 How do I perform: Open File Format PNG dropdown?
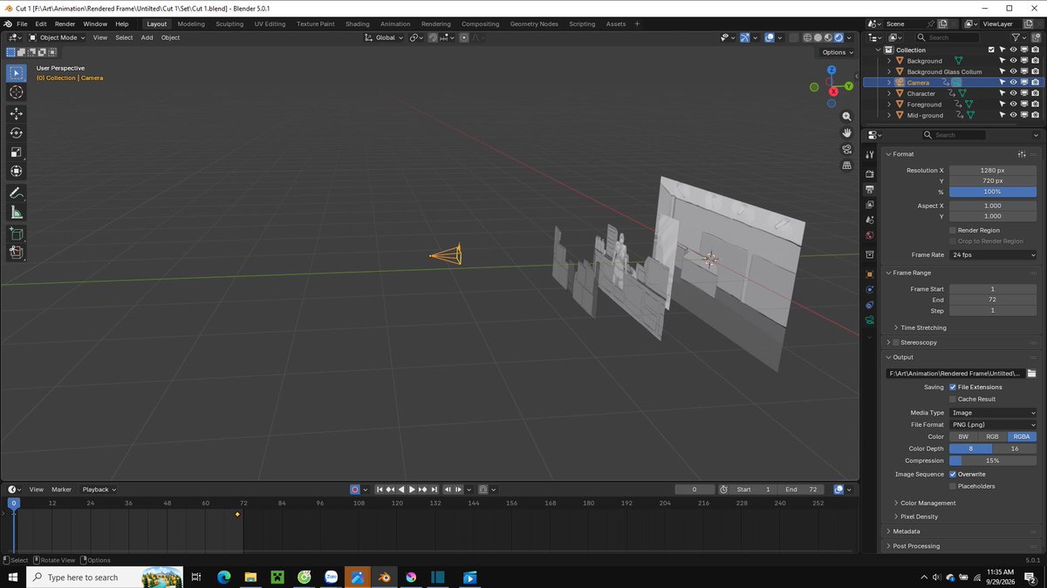tap(993, 424)
